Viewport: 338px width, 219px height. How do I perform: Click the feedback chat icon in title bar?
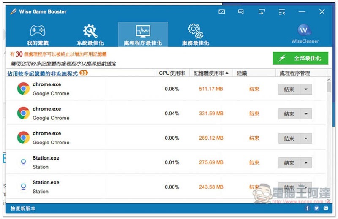click(241, 12)
